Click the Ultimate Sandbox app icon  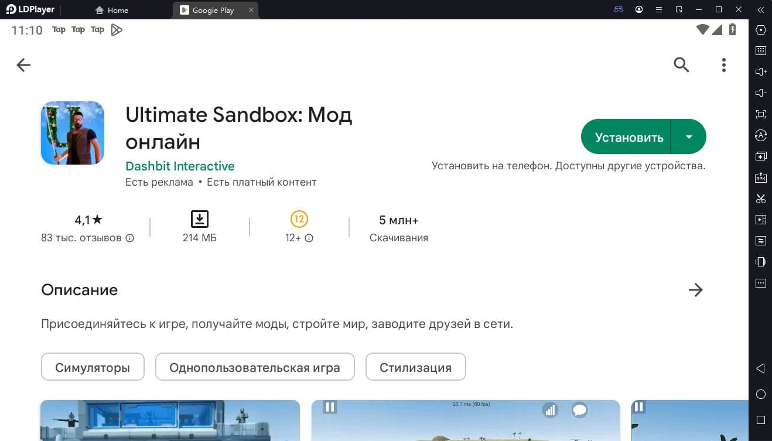tap(73, 133)
